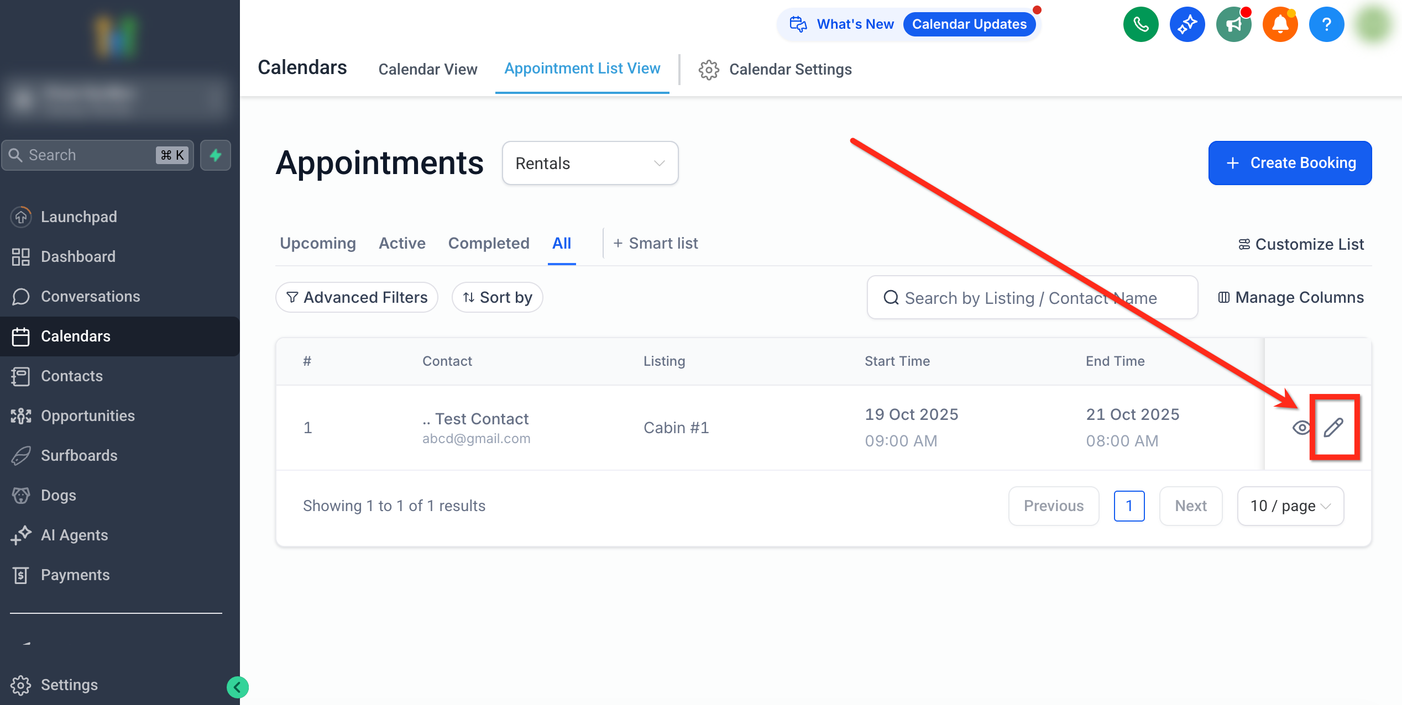1402x705 pixels.
Task: Open the AI sparkle assistant icon
Action: [1187, 24]
